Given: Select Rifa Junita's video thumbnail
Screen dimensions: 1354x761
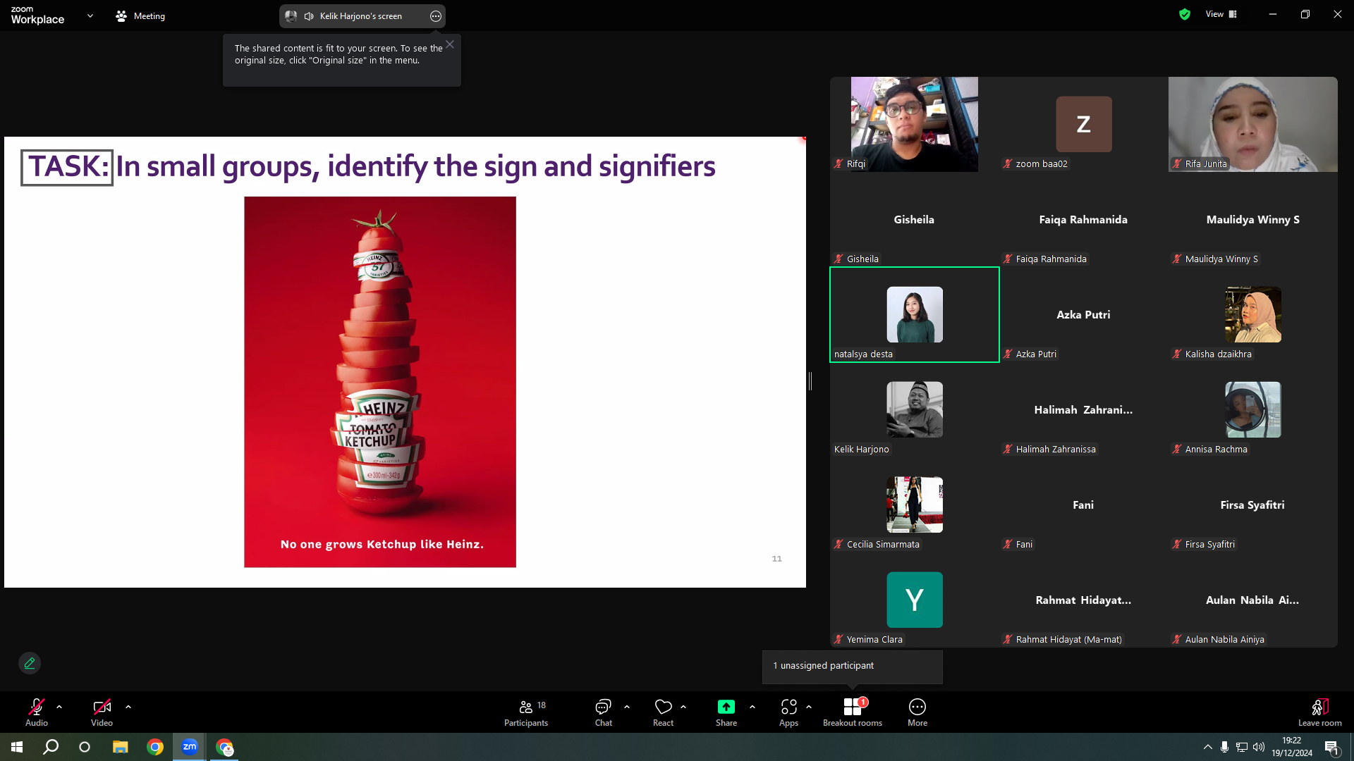Looking at the screenshot, I should [x=1253, y=124].
